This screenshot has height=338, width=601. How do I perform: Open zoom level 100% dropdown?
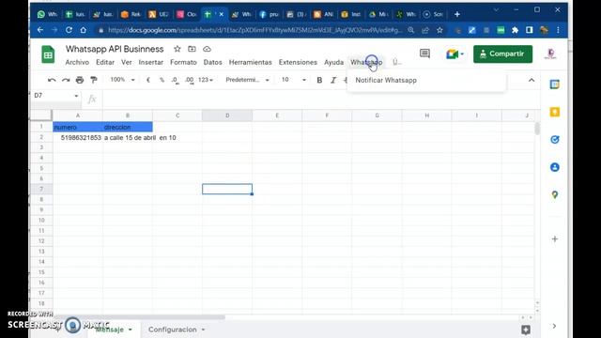(123, 80)
